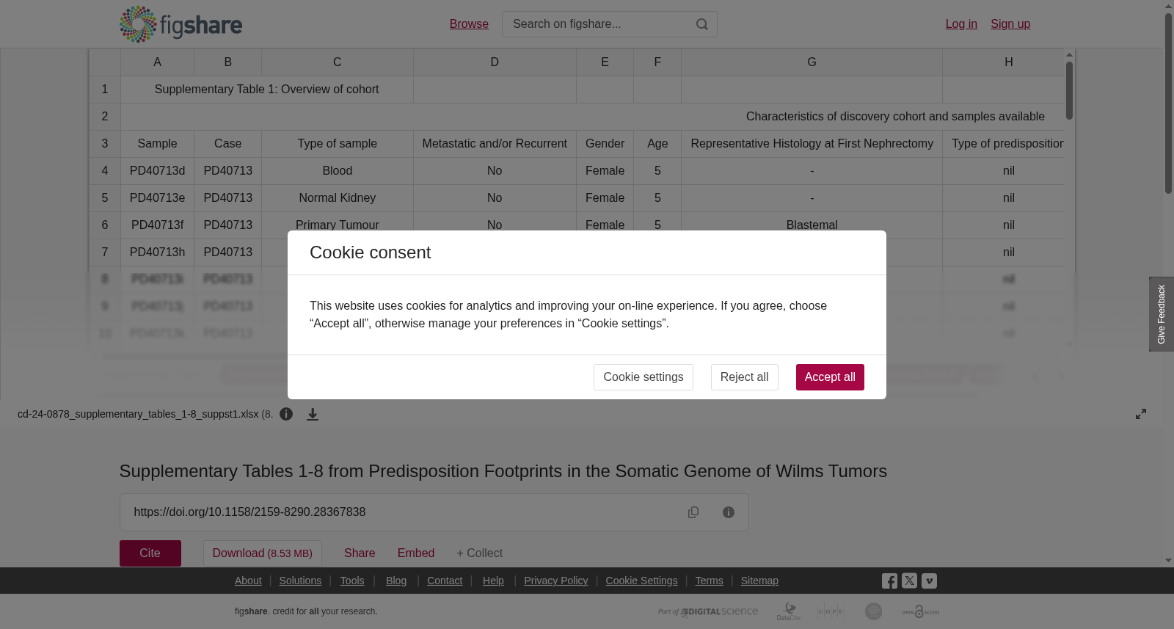Click Sign up
1174x629 pixels.
[x=1010, y=24]
